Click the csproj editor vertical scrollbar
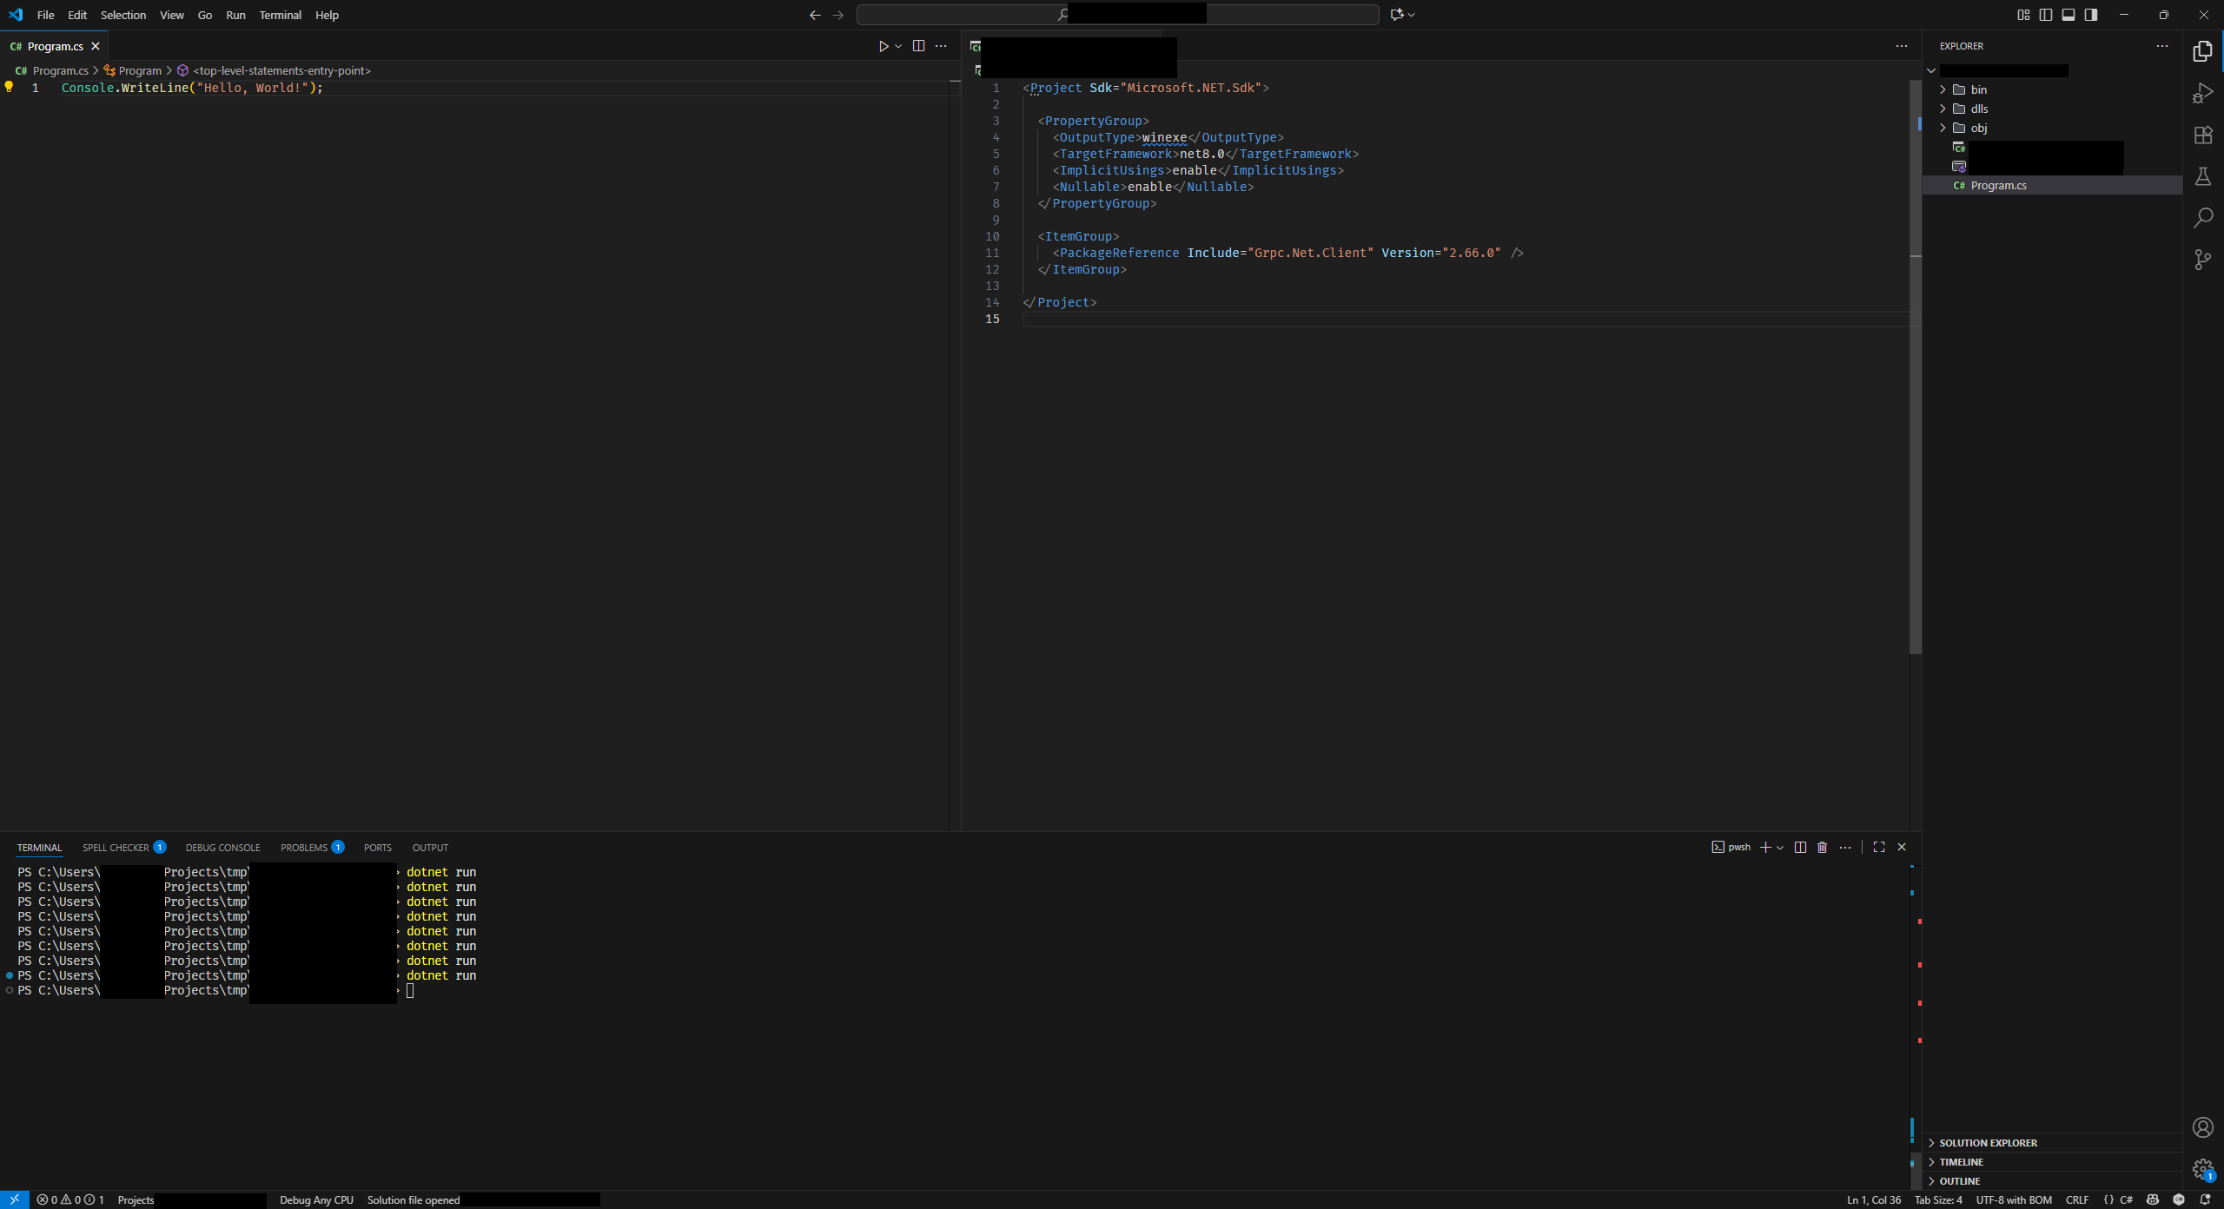Viewport: 2224px width, 1209px height. (x=1915, y=365)
